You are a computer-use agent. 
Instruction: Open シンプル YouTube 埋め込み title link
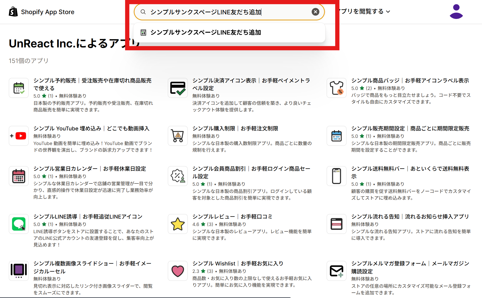91,128
